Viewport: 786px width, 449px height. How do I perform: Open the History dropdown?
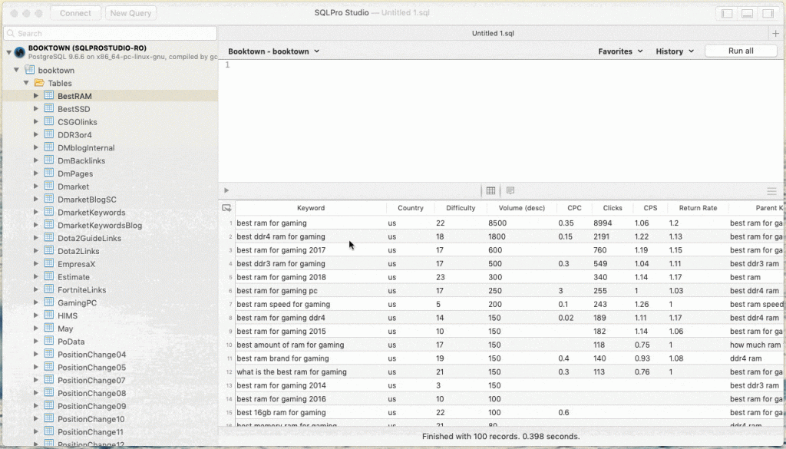pyautogui.click(x=673, y=51)
